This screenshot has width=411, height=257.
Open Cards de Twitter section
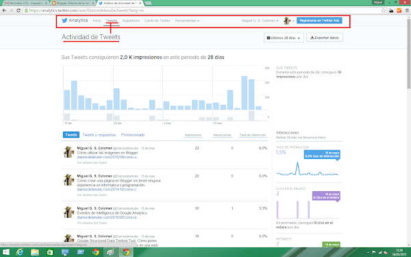158,21
